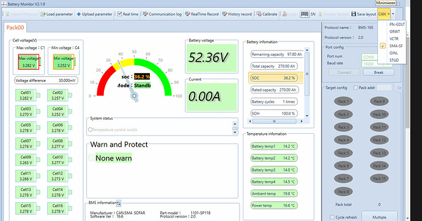Click the Voltage difference 30.000mV field
The width and height of the screenshot is (422, 221).
click(46, 81)
